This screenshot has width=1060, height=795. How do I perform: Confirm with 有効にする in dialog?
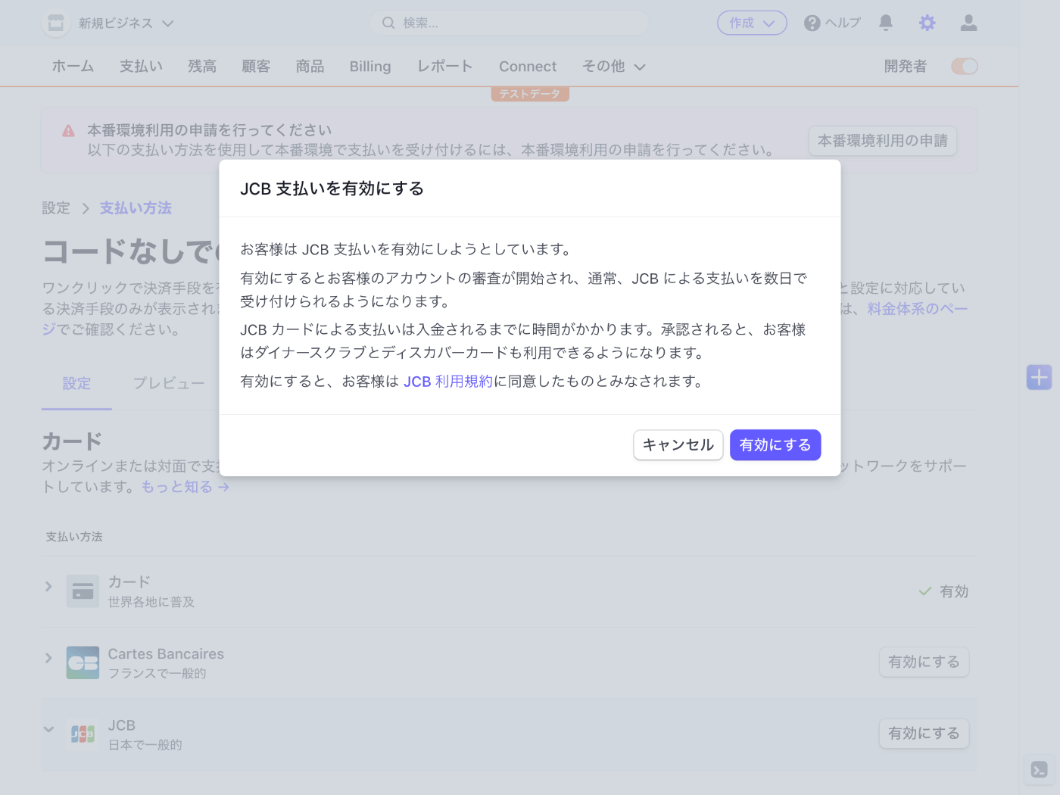coord(775,445)
